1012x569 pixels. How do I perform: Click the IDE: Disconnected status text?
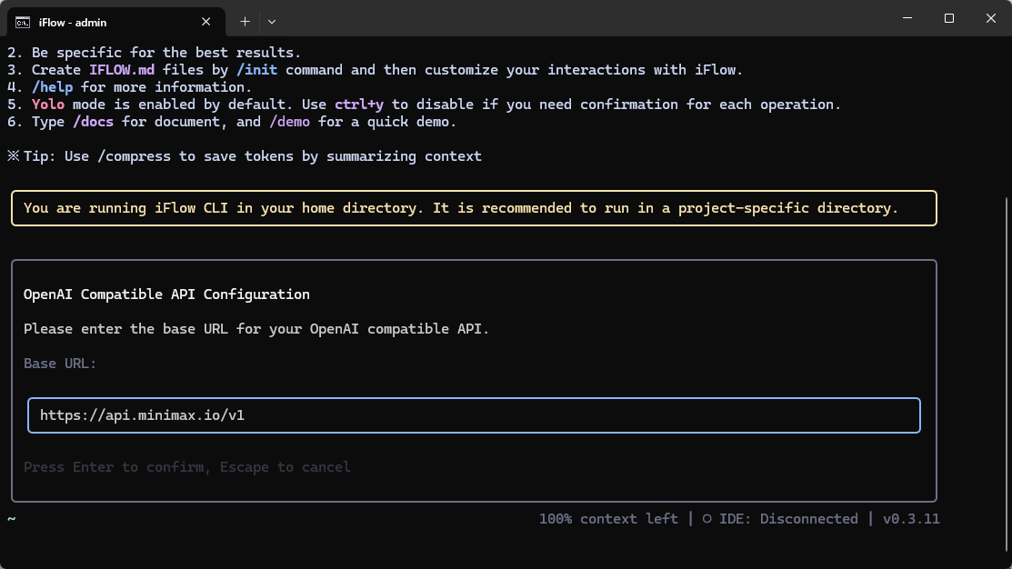click(x=788, y=519)
